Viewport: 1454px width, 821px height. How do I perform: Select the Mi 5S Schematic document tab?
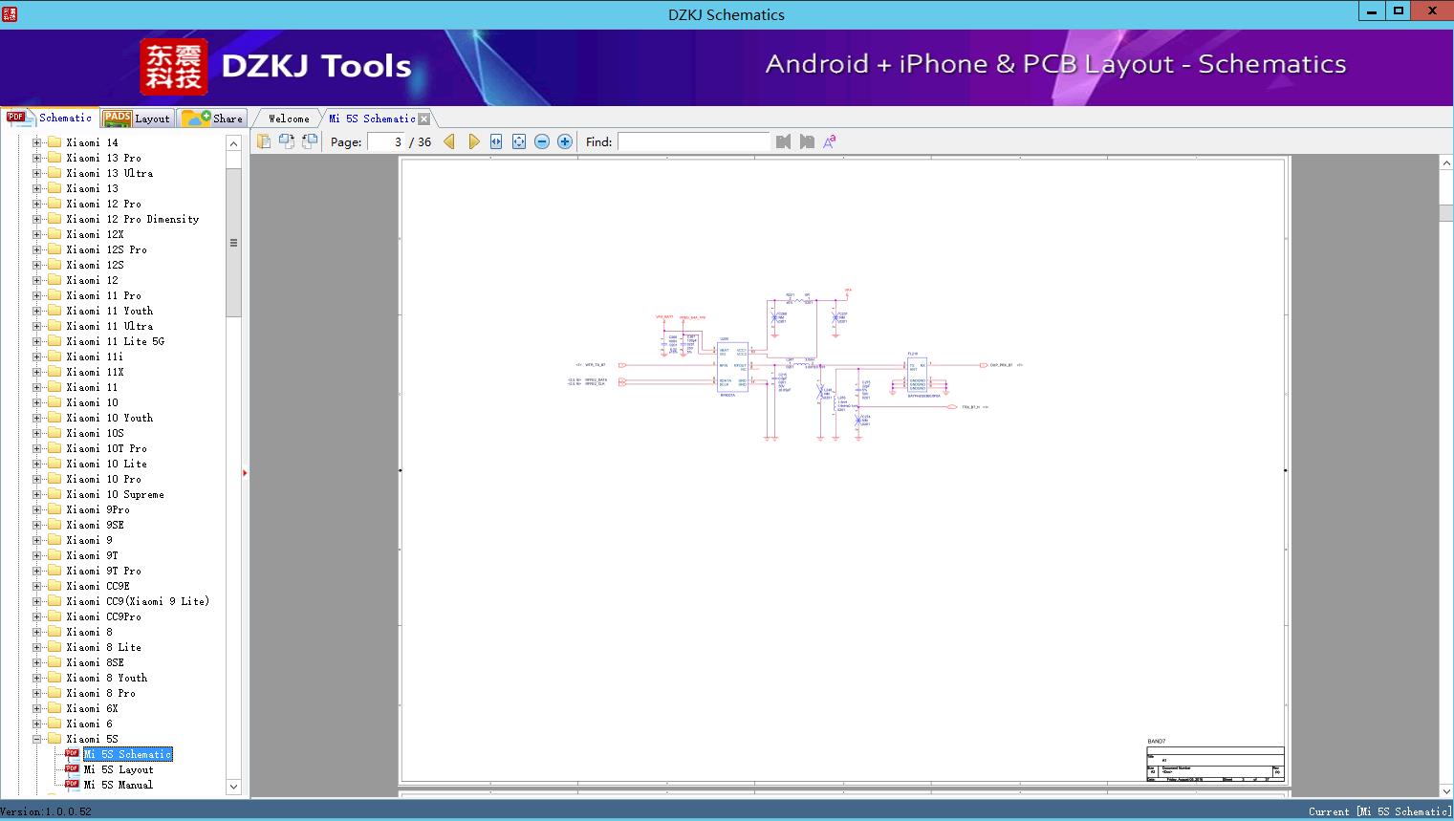tap(372, 119)
